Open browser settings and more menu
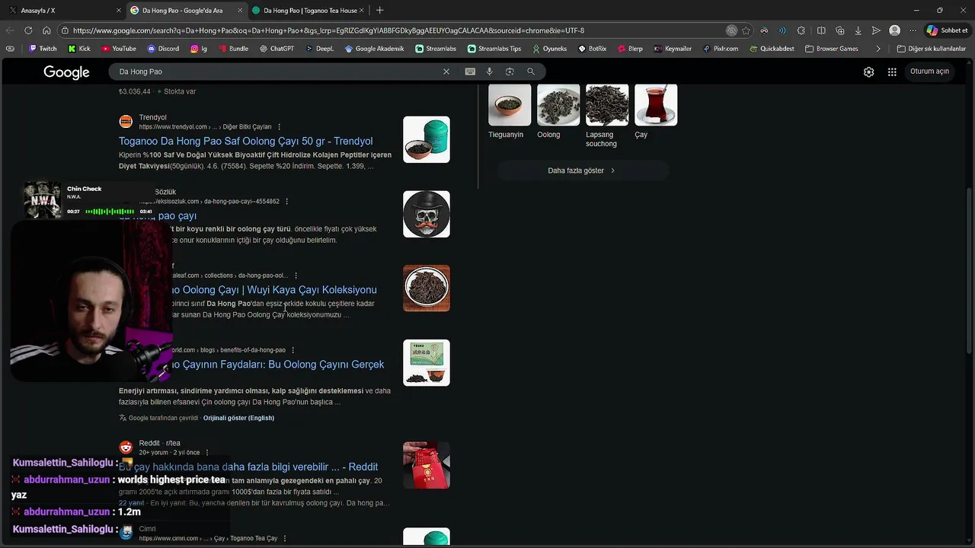The height and width of the screenshot is (548, 975). [x=913, y=30]
